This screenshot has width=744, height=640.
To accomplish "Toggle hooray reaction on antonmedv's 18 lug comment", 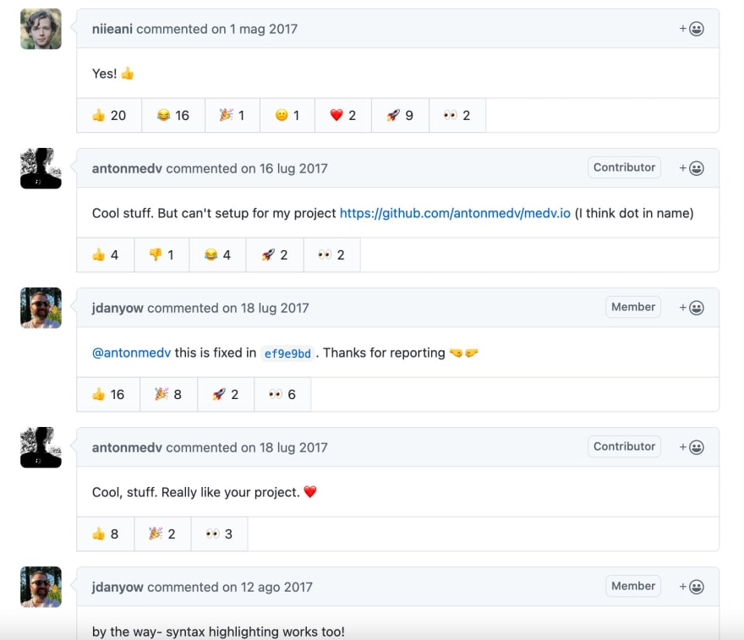I will point(162,533).
